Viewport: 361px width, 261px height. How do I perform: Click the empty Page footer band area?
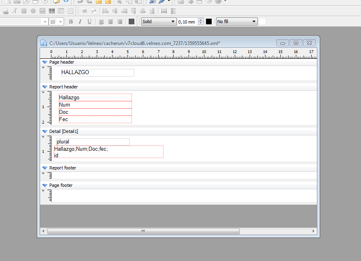tap(184, 195)
